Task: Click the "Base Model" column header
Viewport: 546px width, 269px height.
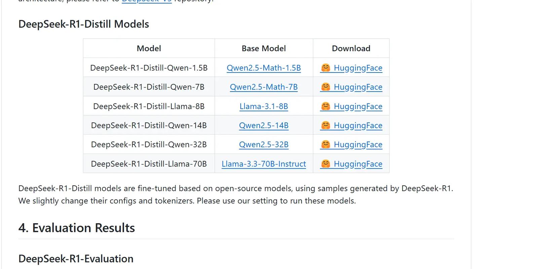Action: pos(264,48)
